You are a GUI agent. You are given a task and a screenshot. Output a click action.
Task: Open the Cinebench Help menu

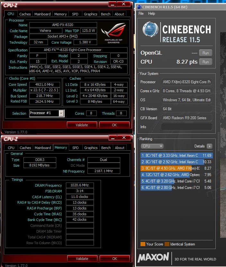click(x=151, y=13)
